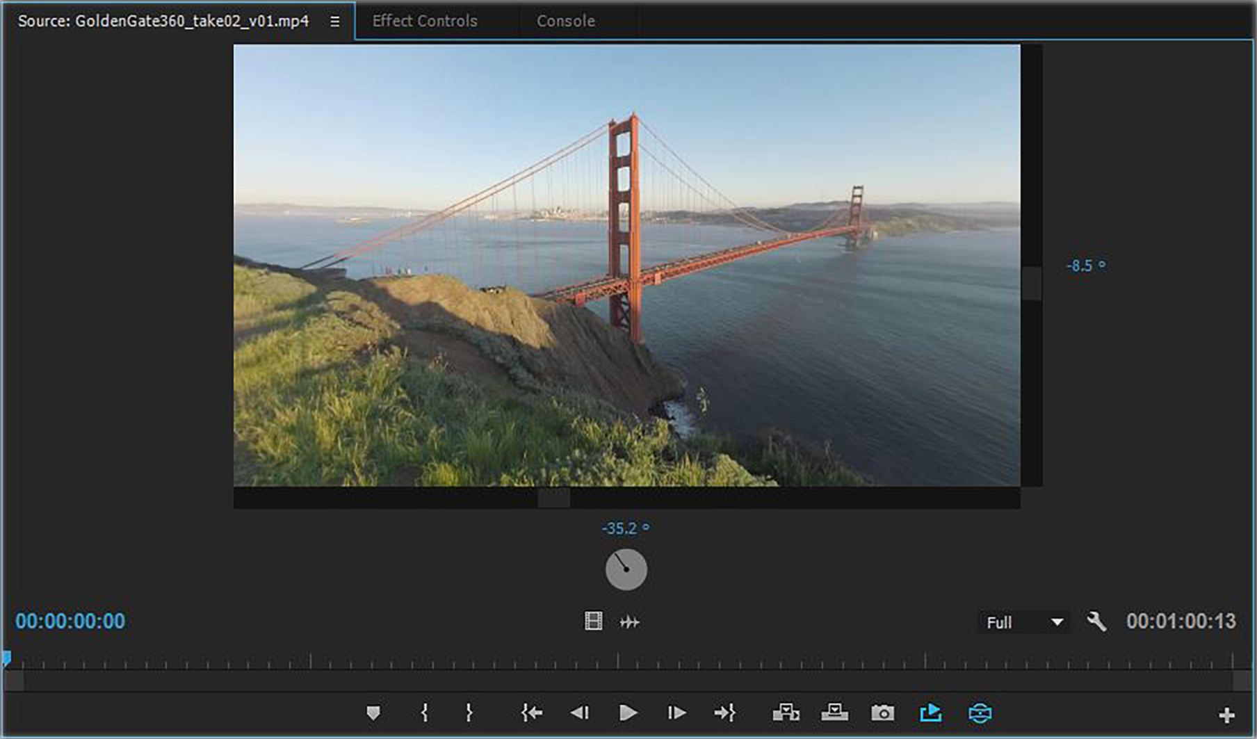The width and height of the screenshot is (1257, 739).
Task: Switch to the Effect Controls tab
Action: tap(425, 21)
